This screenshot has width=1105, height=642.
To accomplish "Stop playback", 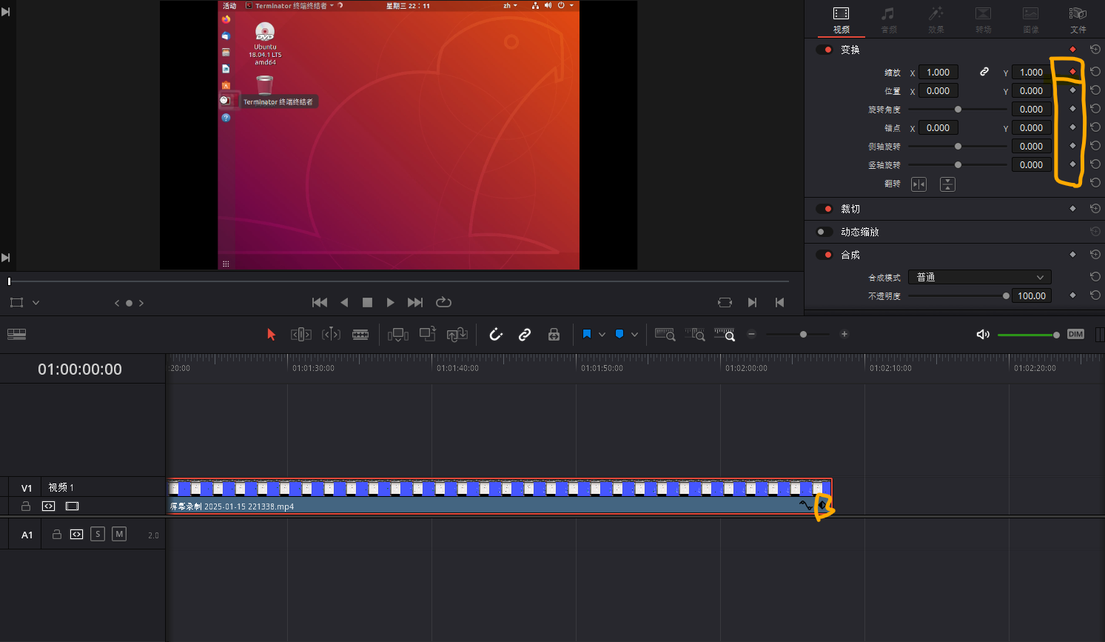I will (367, 302).
